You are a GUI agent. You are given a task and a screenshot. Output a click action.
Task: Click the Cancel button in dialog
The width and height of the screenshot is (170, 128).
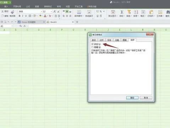[146, 98]
